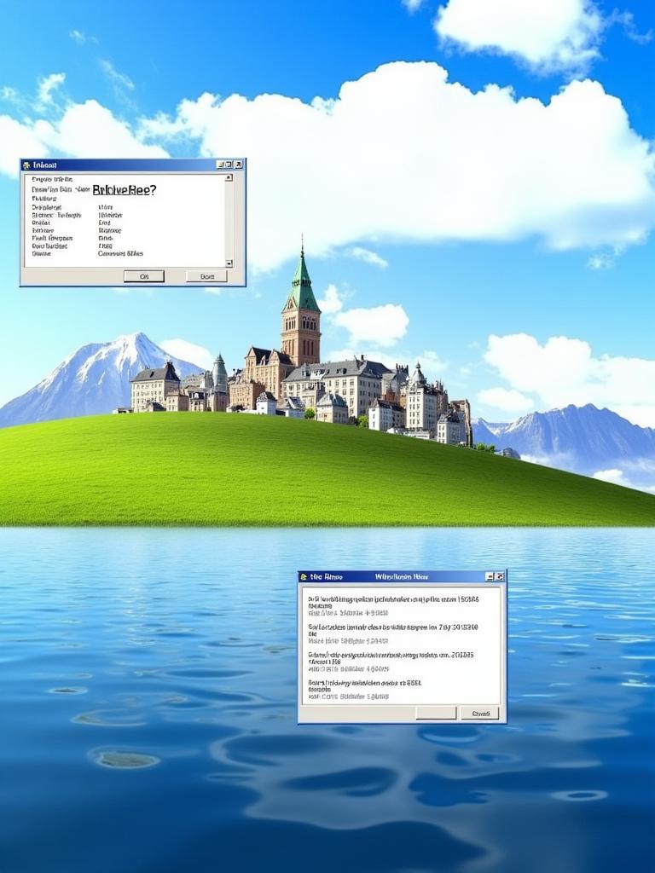Maximize the upper dialog window
The height and width of the screenshot is (873, 655).
coord(229,165)
